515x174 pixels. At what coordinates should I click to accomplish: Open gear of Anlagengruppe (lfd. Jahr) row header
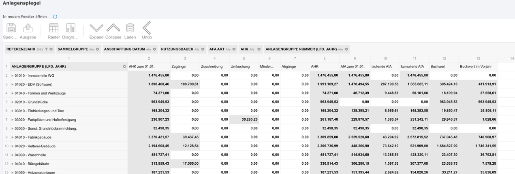click(124, 67)
